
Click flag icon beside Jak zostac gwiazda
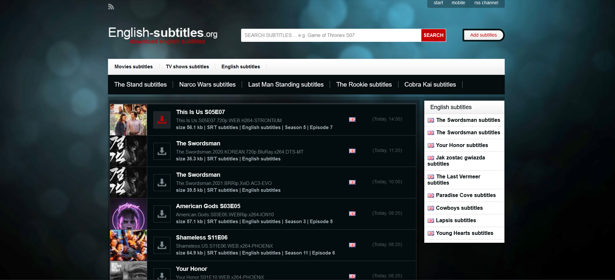pos(431,158)
